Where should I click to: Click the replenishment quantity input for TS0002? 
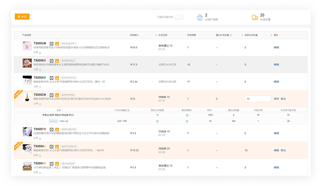258,99
